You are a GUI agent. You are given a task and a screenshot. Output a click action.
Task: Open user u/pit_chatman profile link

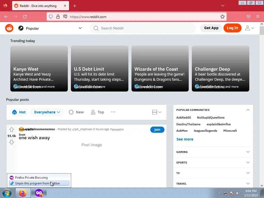[82, 129]
